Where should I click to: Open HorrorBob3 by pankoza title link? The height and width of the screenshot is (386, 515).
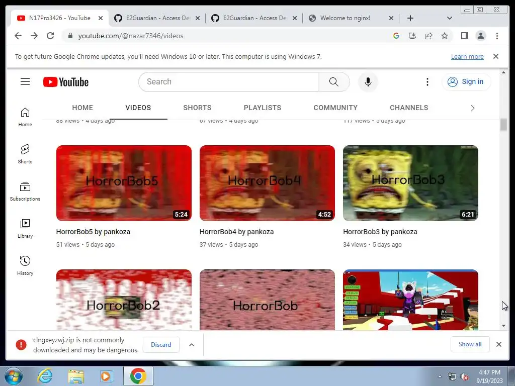380,232
